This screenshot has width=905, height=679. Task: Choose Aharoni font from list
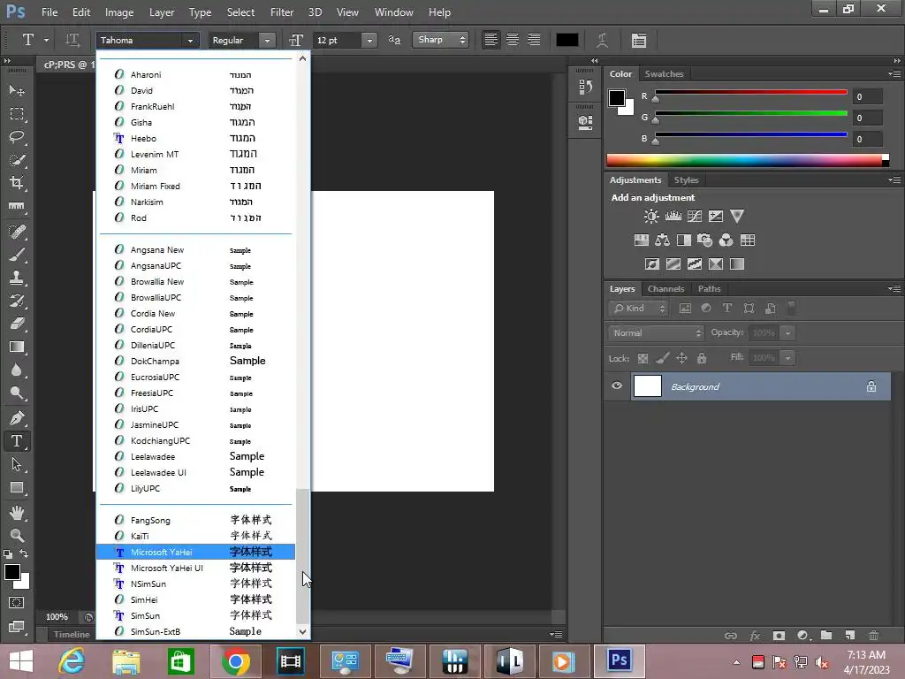tap(195, 74)
